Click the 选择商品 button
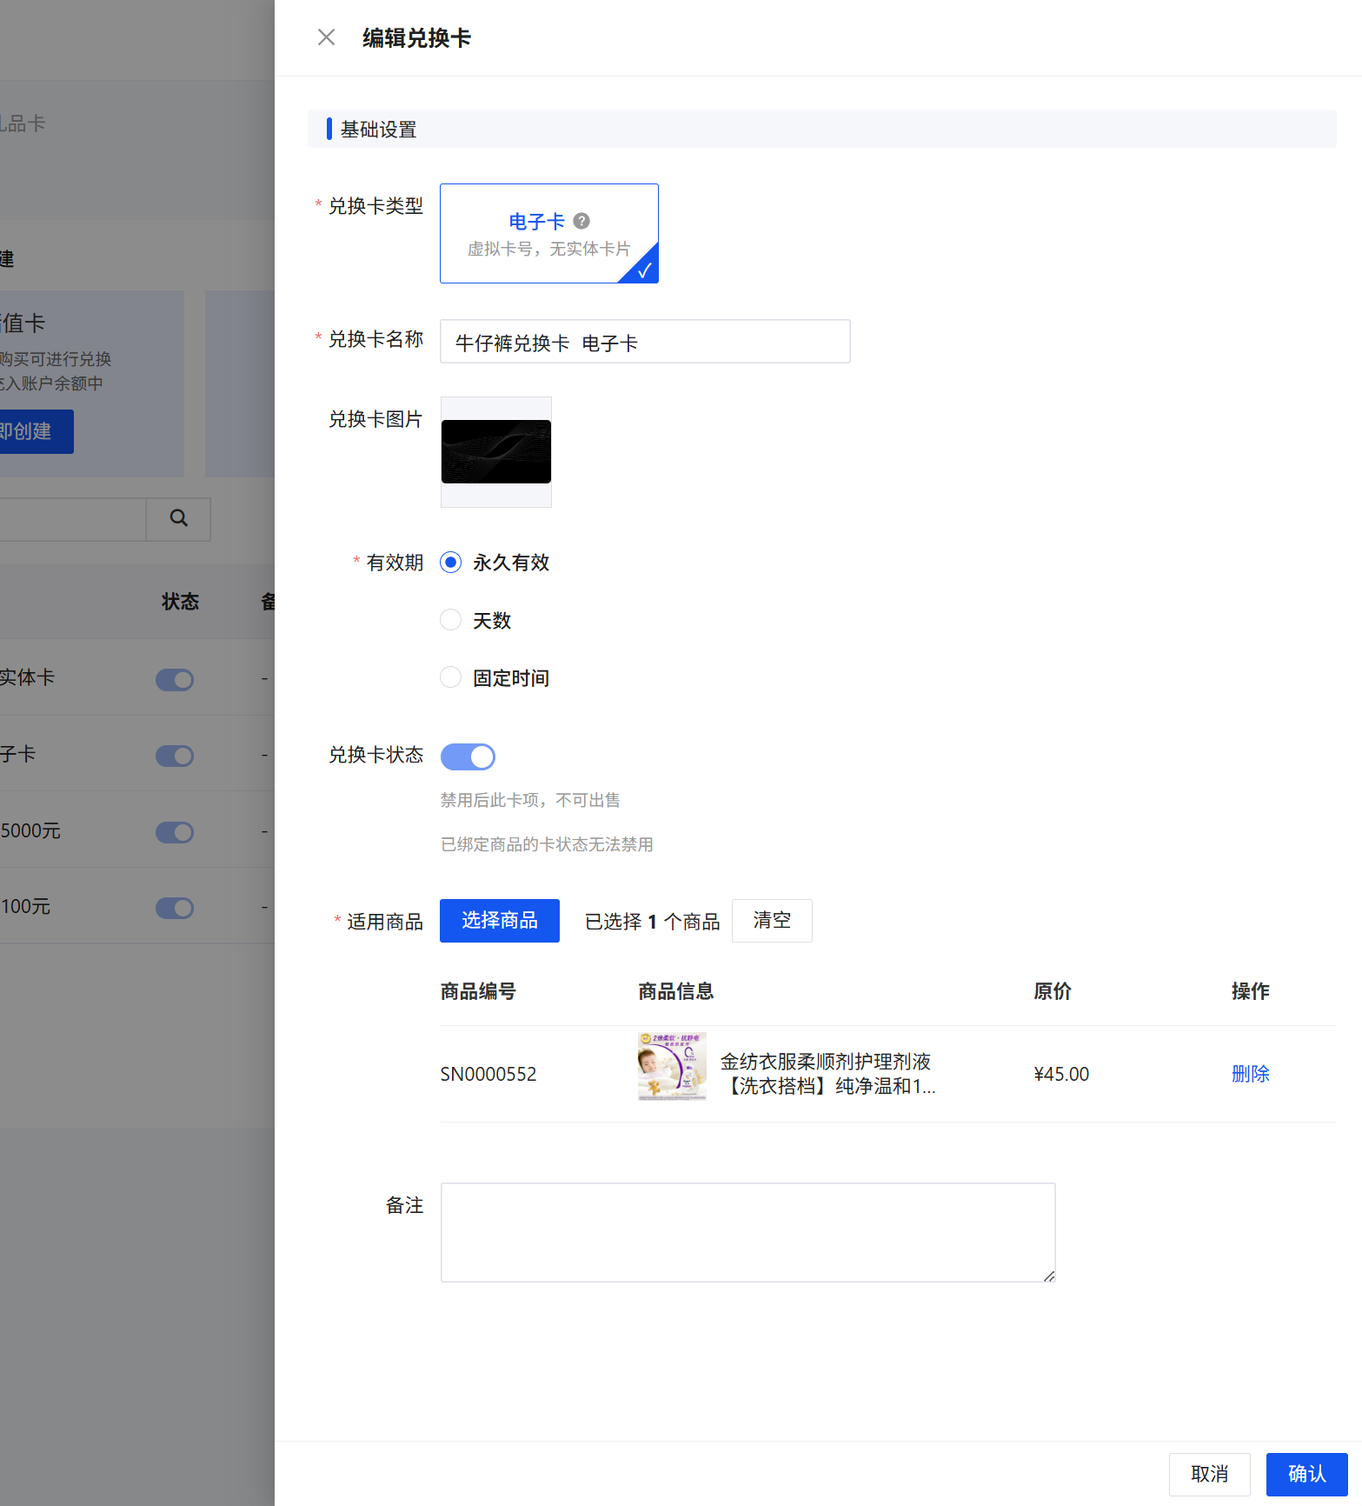1362x1506 pixels. [x=499, y=921]
